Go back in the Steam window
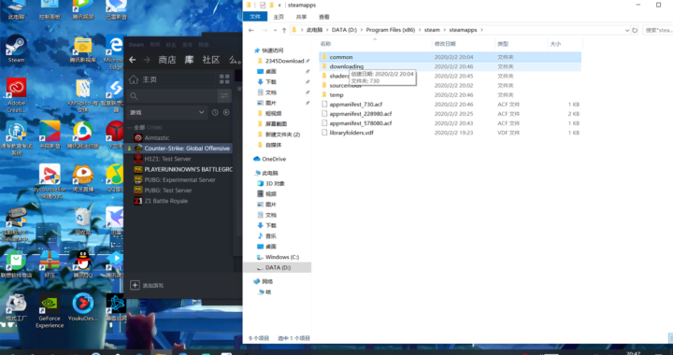 click(x=132, y=60)
